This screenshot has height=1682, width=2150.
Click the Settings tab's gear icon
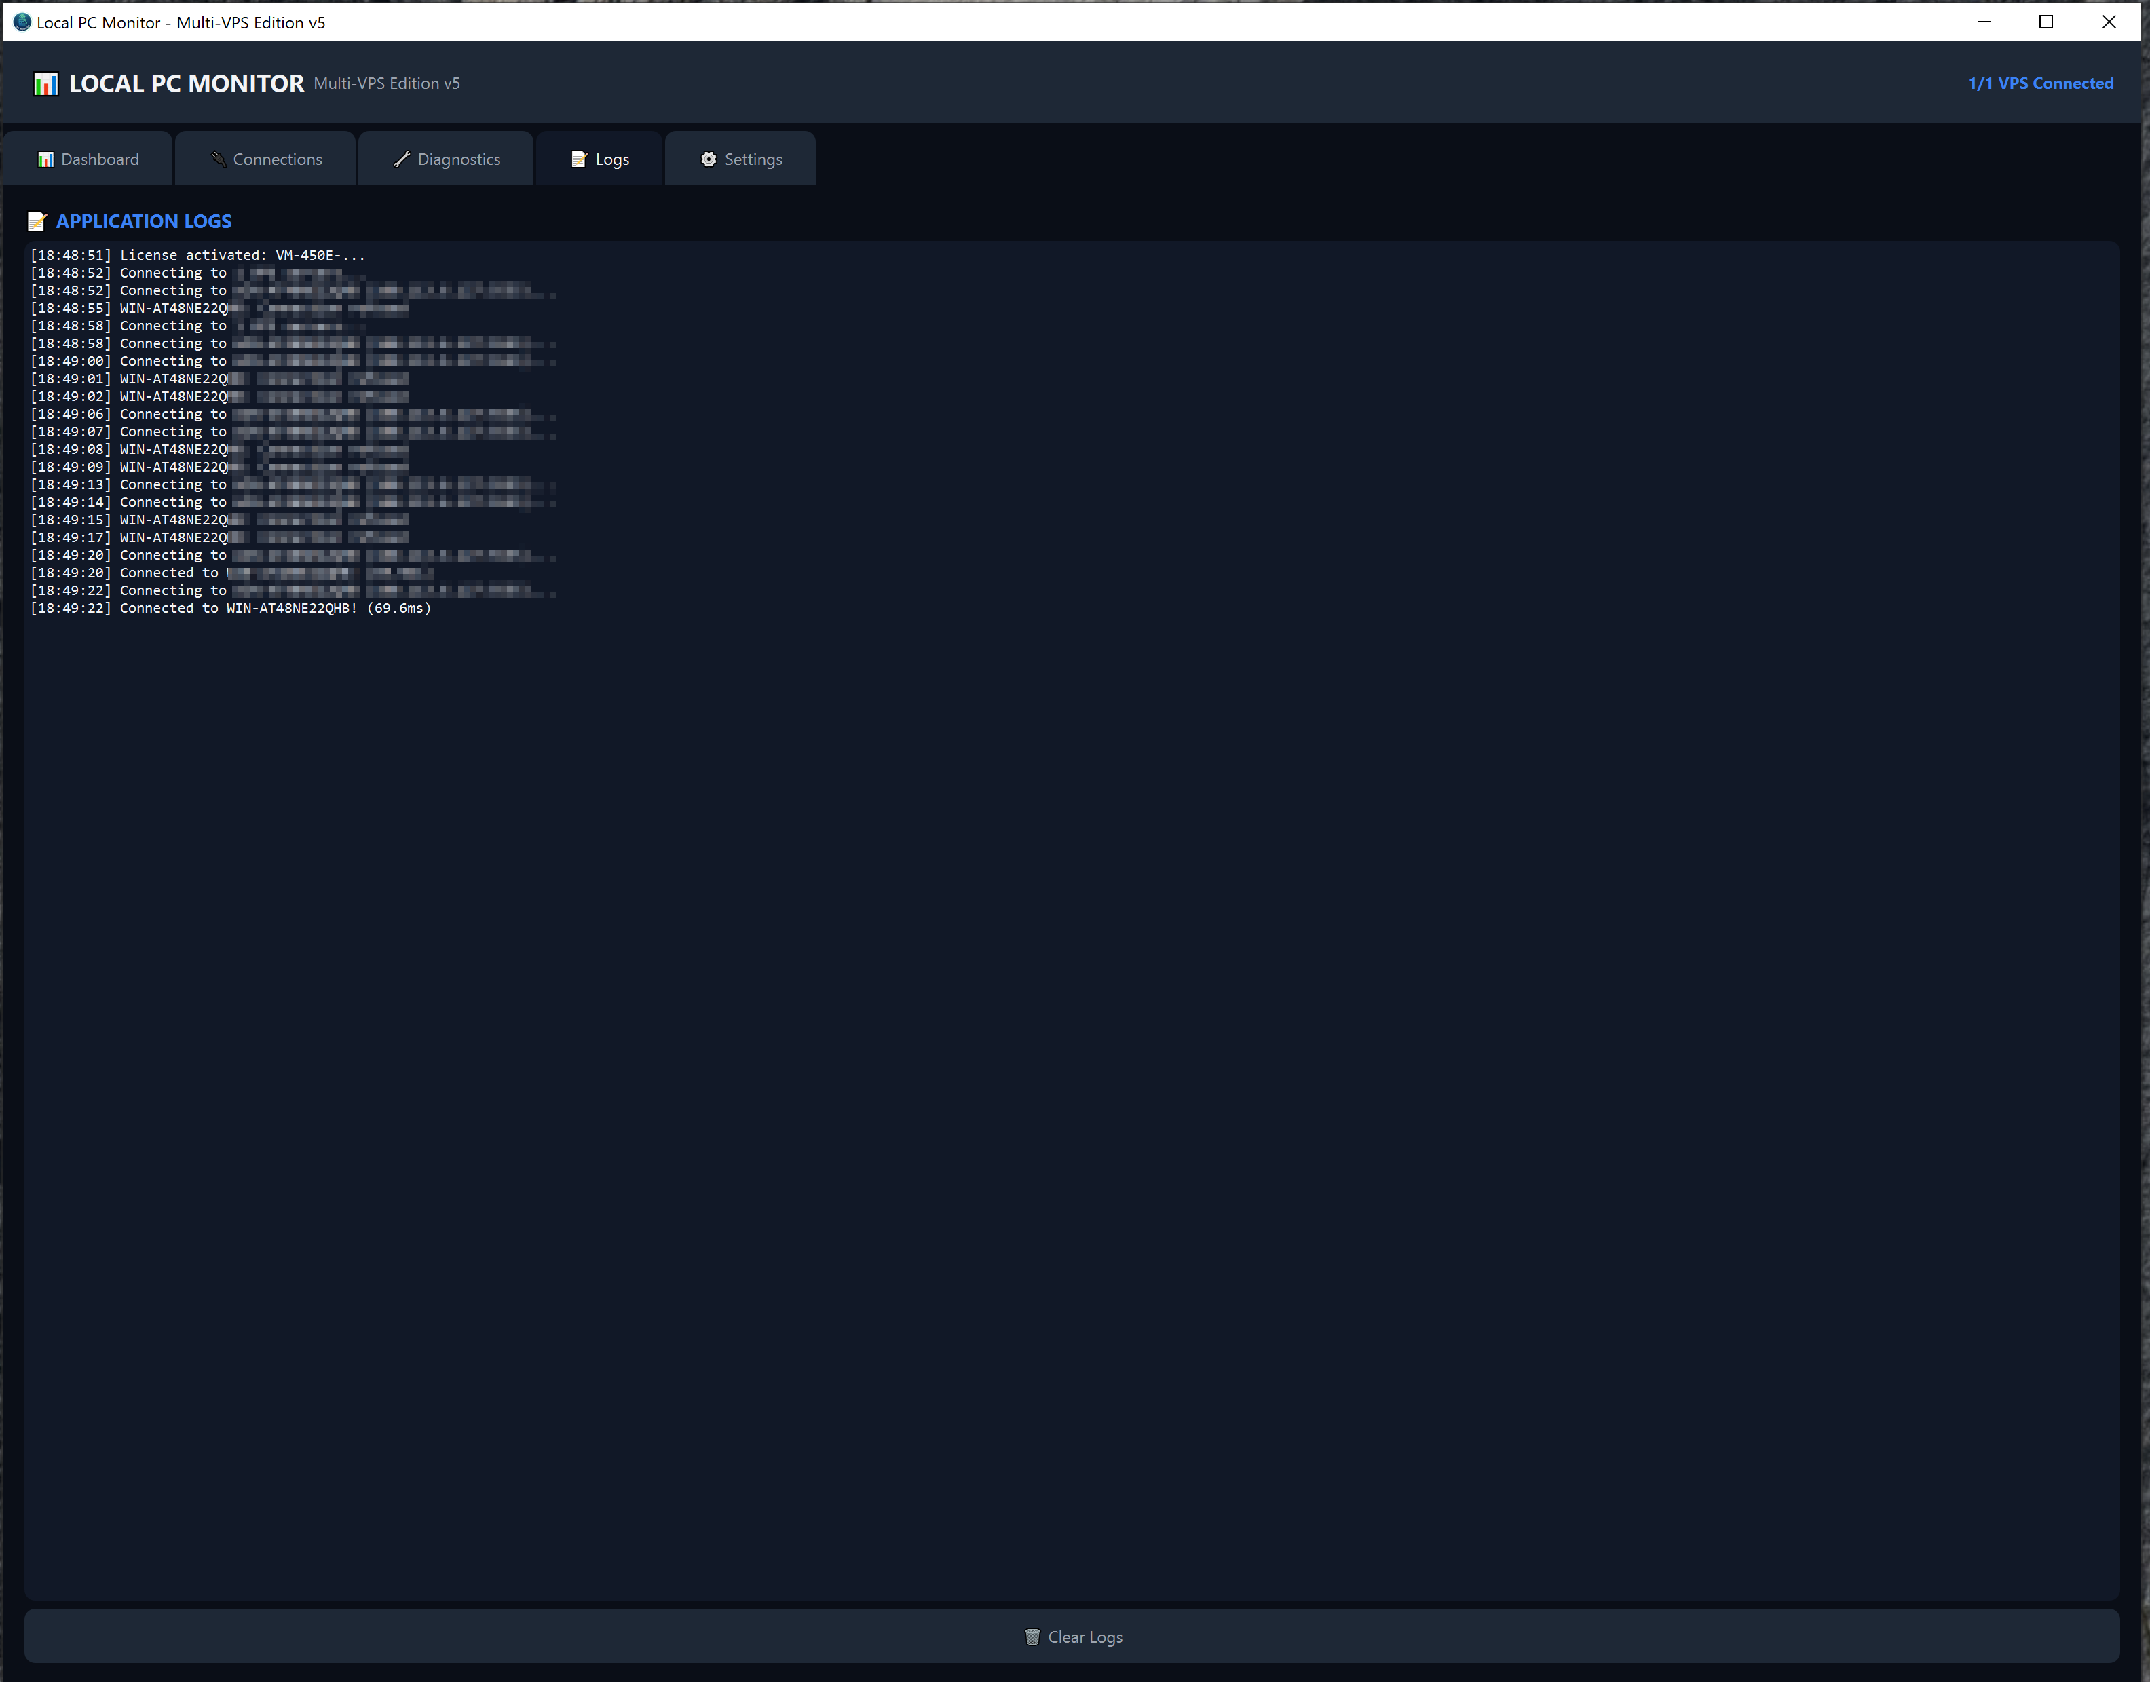[708, 159]
